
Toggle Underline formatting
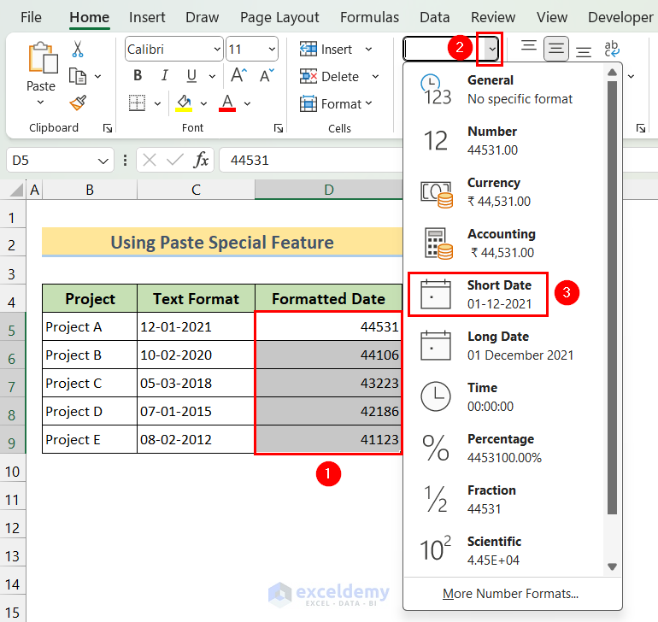191,75
